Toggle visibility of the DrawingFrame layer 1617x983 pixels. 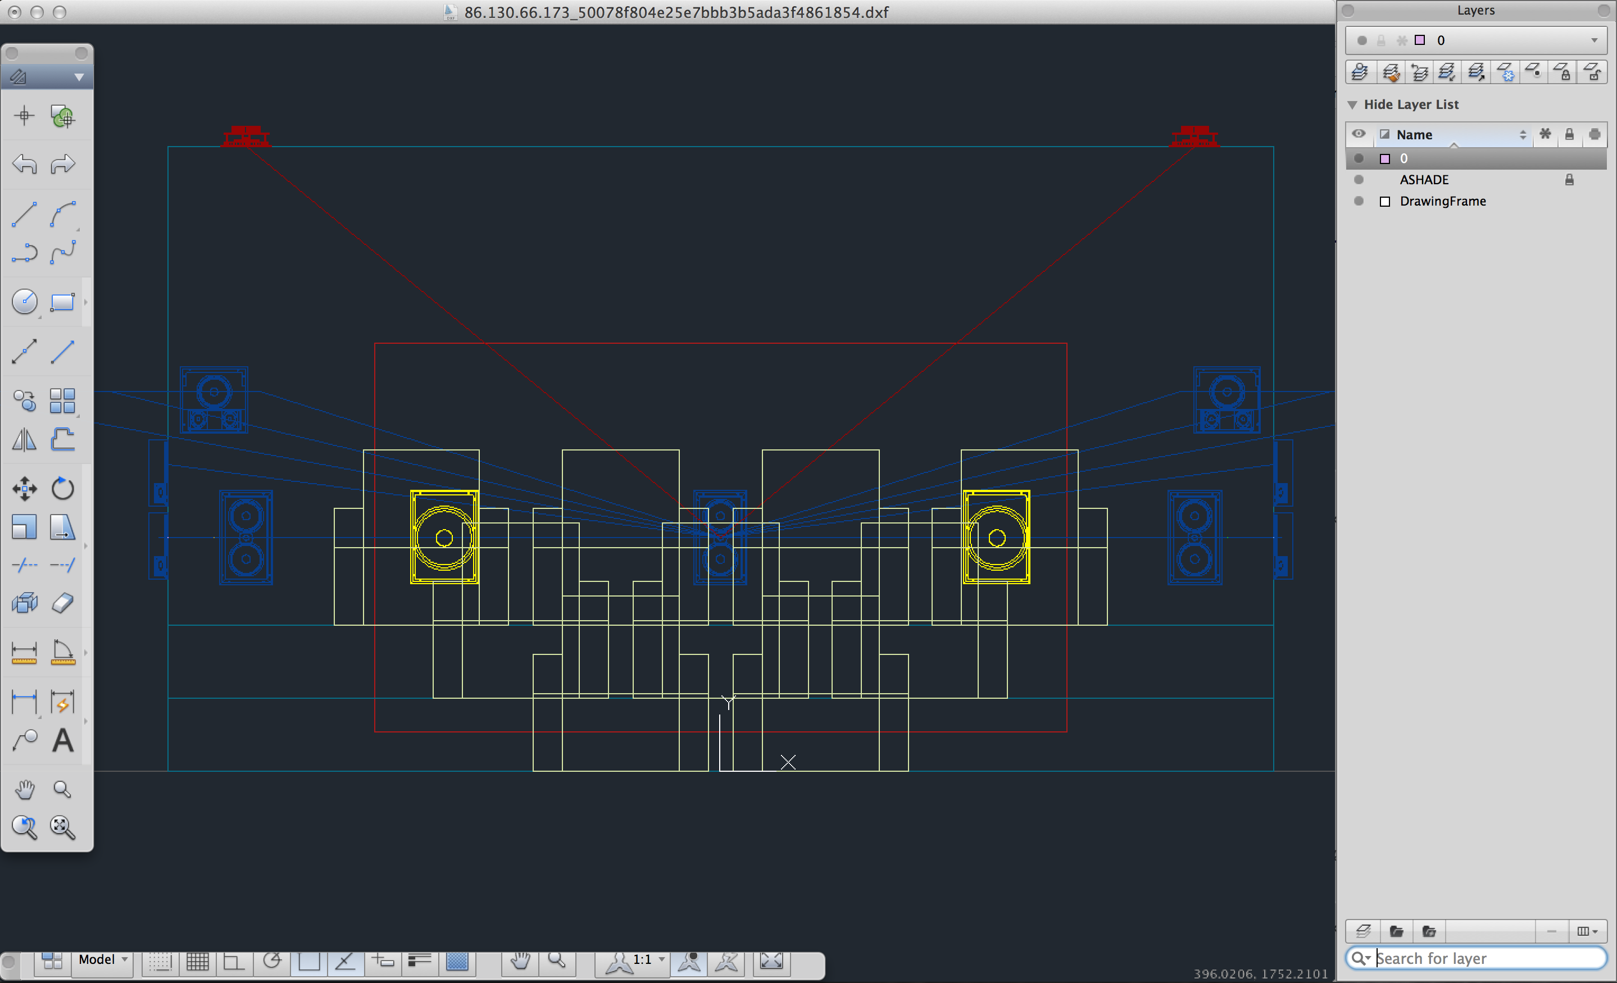tap(1359, 202)
